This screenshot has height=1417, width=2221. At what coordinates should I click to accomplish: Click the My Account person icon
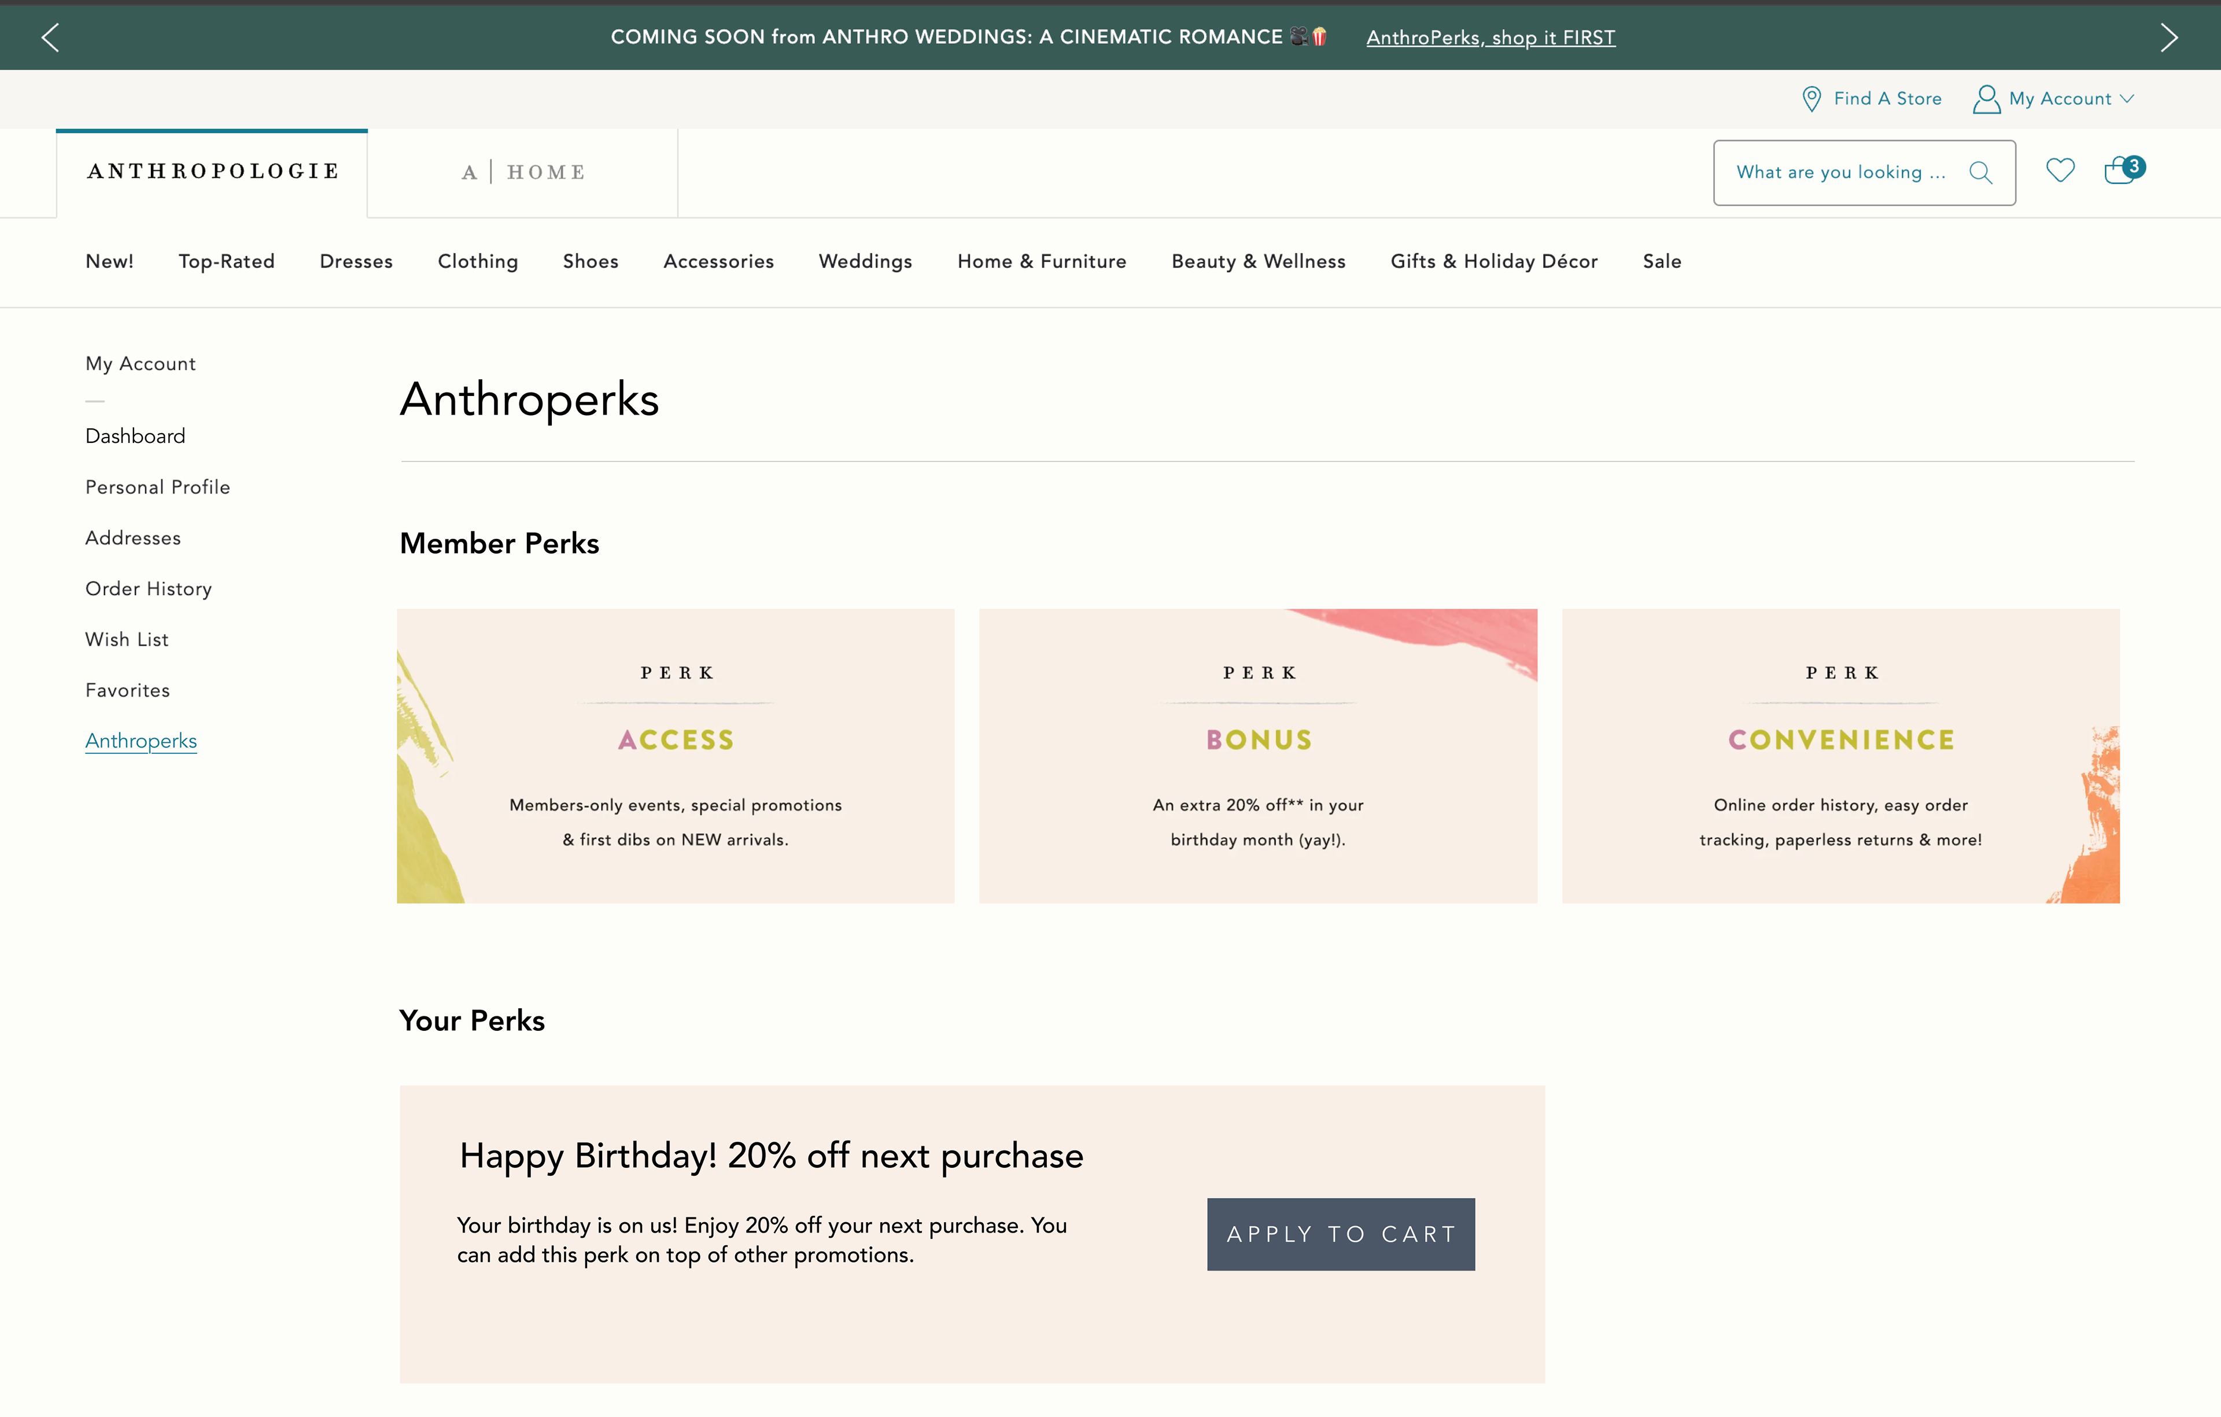coord(1986,99)
